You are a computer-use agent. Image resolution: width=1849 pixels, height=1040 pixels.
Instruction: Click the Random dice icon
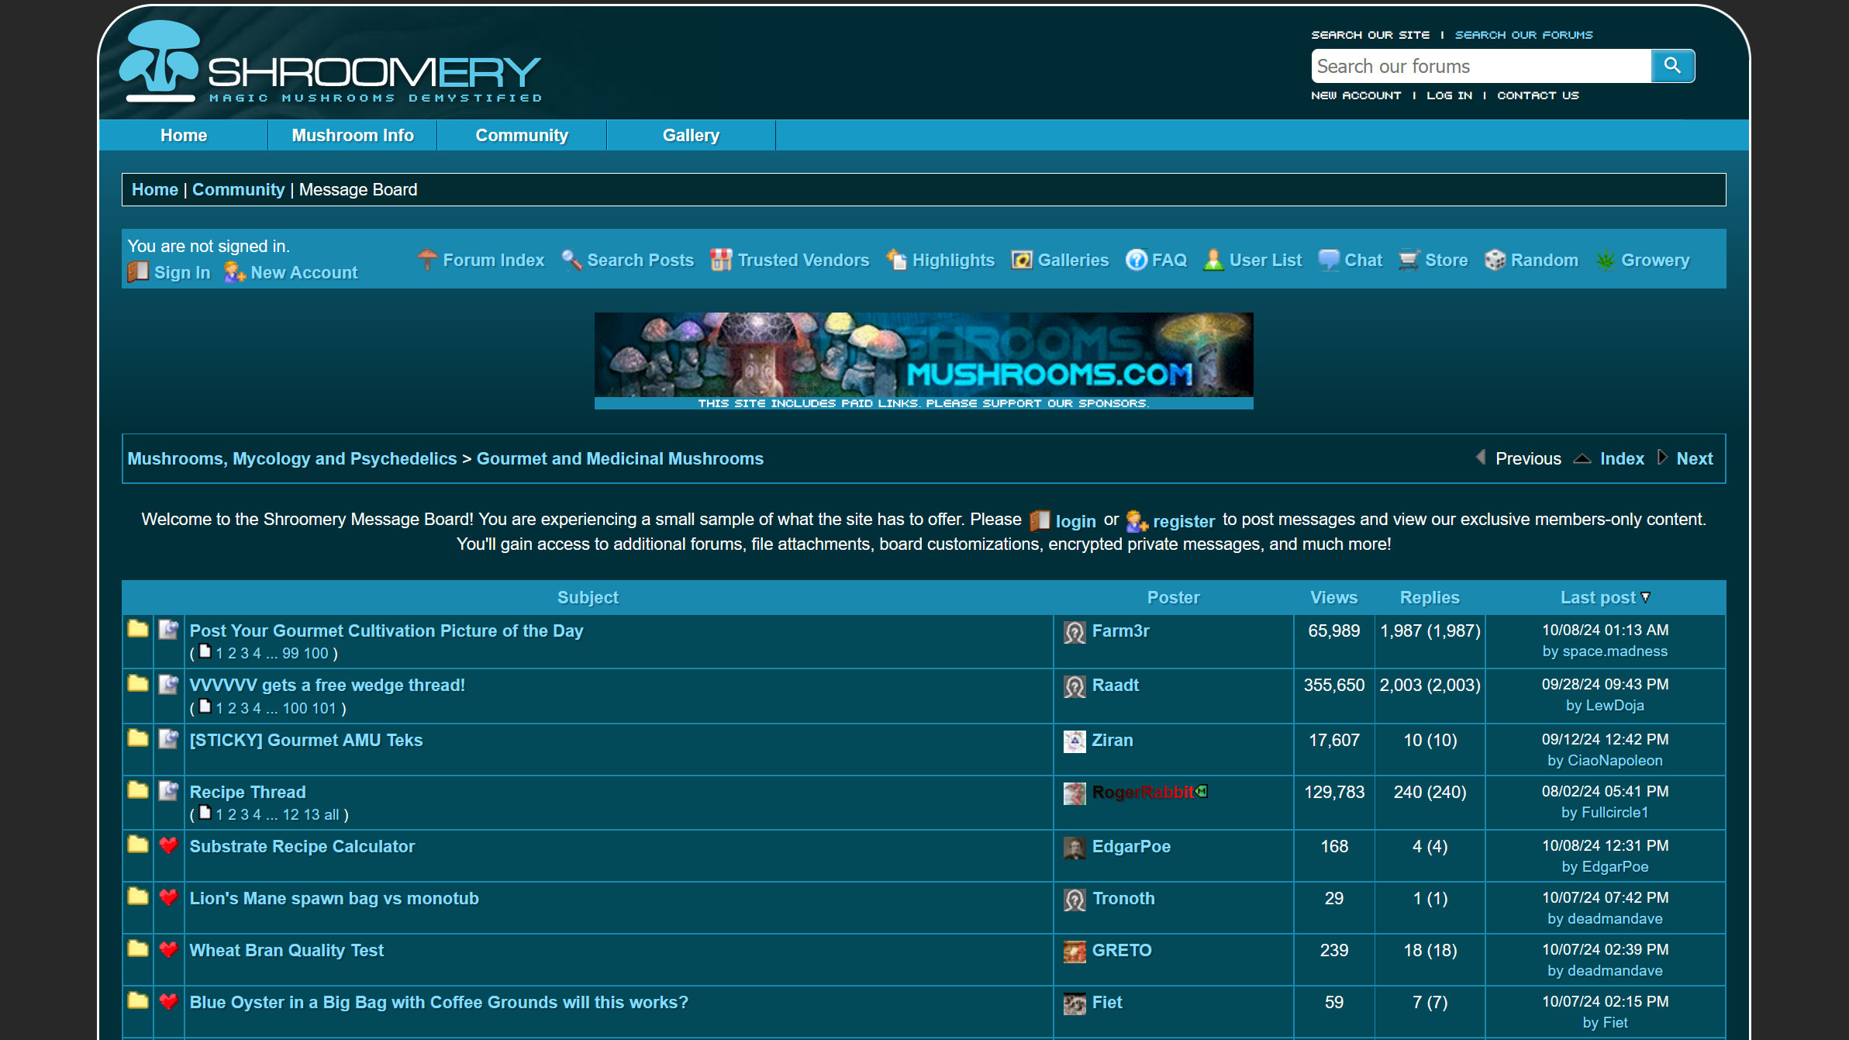point(1495,260)
